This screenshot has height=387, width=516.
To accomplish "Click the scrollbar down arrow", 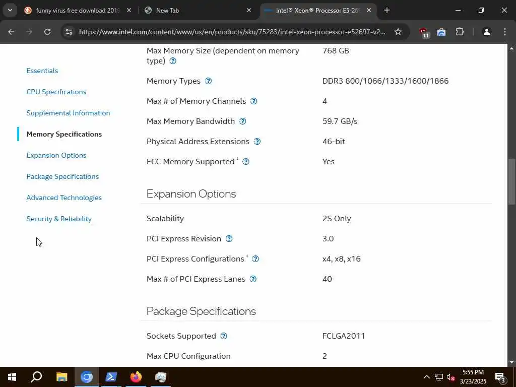I will [511, 362].
